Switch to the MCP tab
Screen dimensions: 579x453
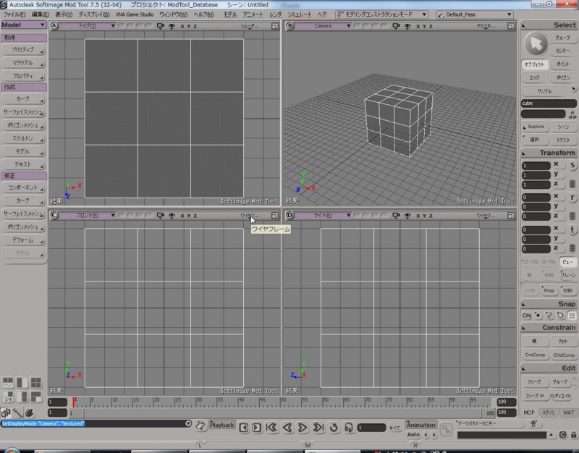coord(529,412)
